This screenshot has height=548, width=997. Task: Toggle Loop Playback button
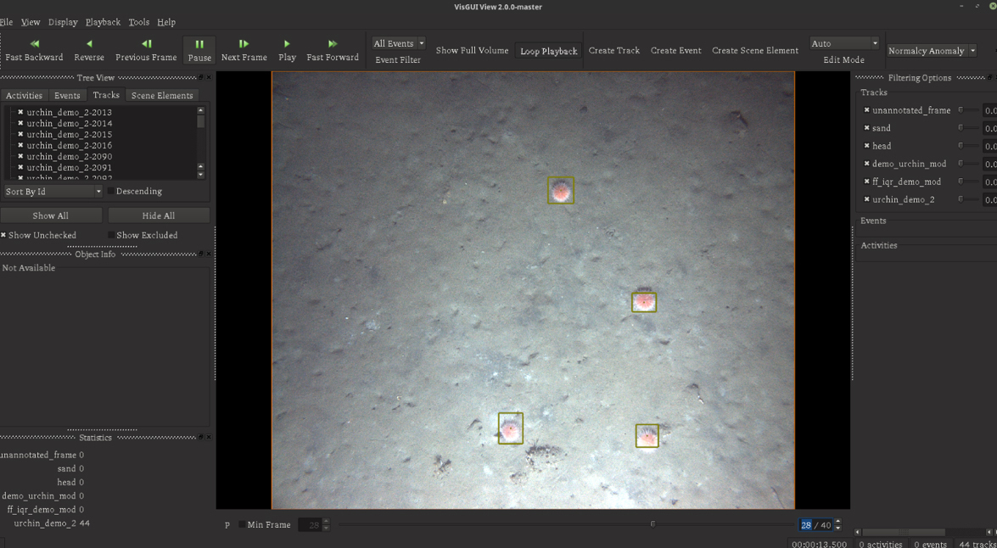(x=549, y=51)
